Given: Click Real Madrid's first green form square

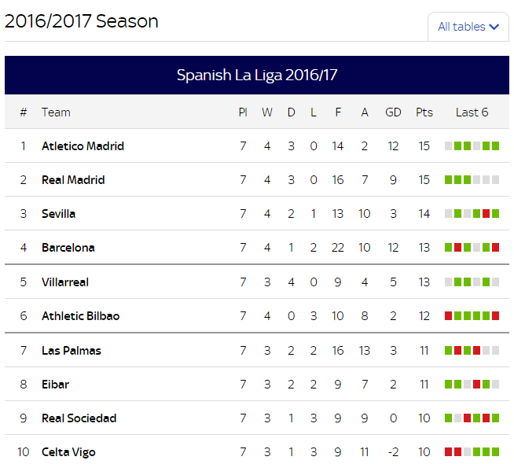Looking at the screenshot, I should [448, 179].
